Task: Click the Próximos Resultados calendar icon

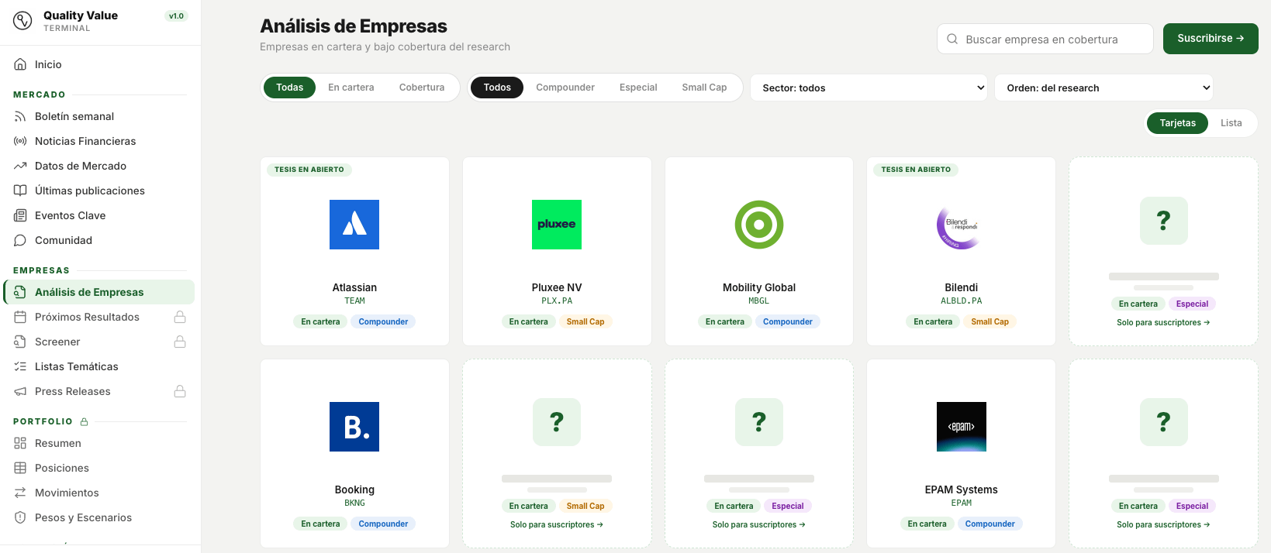Action: [20, 317]
